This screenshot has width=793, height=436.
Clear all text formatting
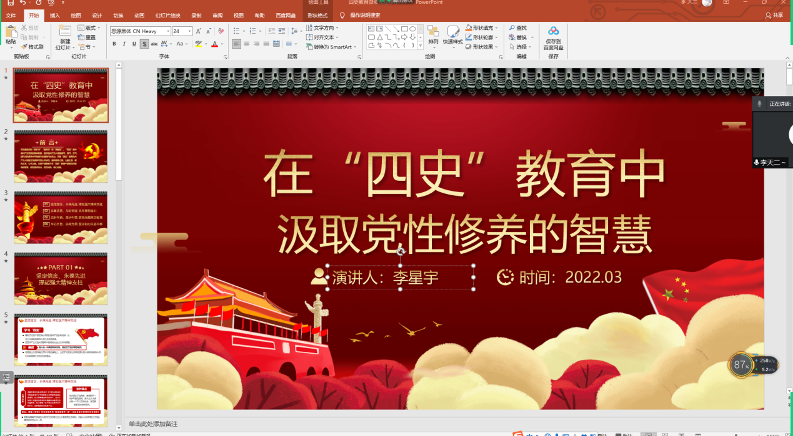tap(221, 31)
